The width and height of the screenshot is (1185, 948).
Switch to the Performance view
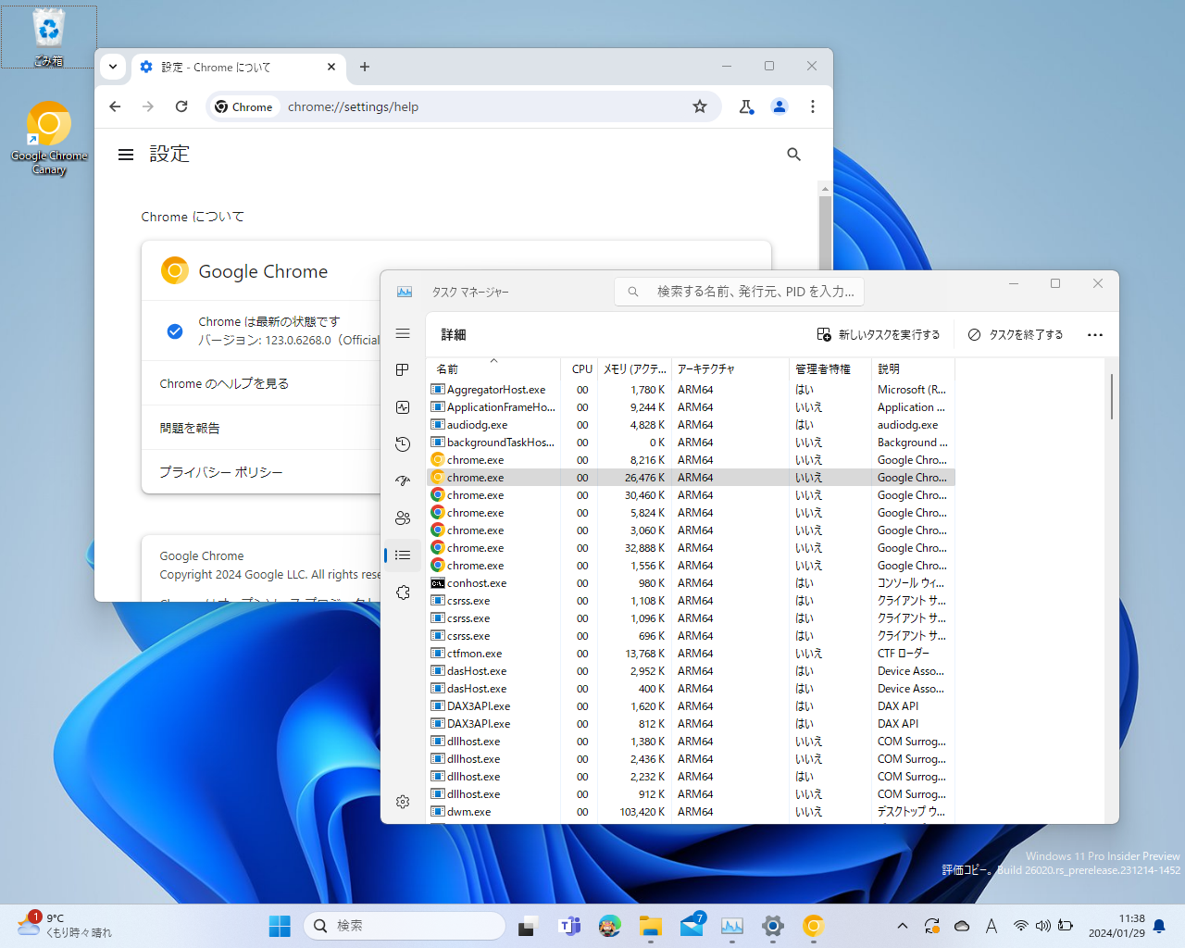(403, 407)
